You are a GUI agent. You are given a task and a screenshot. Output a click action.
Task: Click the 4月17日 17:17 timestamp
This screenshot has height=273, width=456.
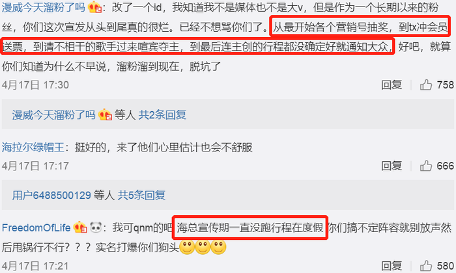point(35,166)
